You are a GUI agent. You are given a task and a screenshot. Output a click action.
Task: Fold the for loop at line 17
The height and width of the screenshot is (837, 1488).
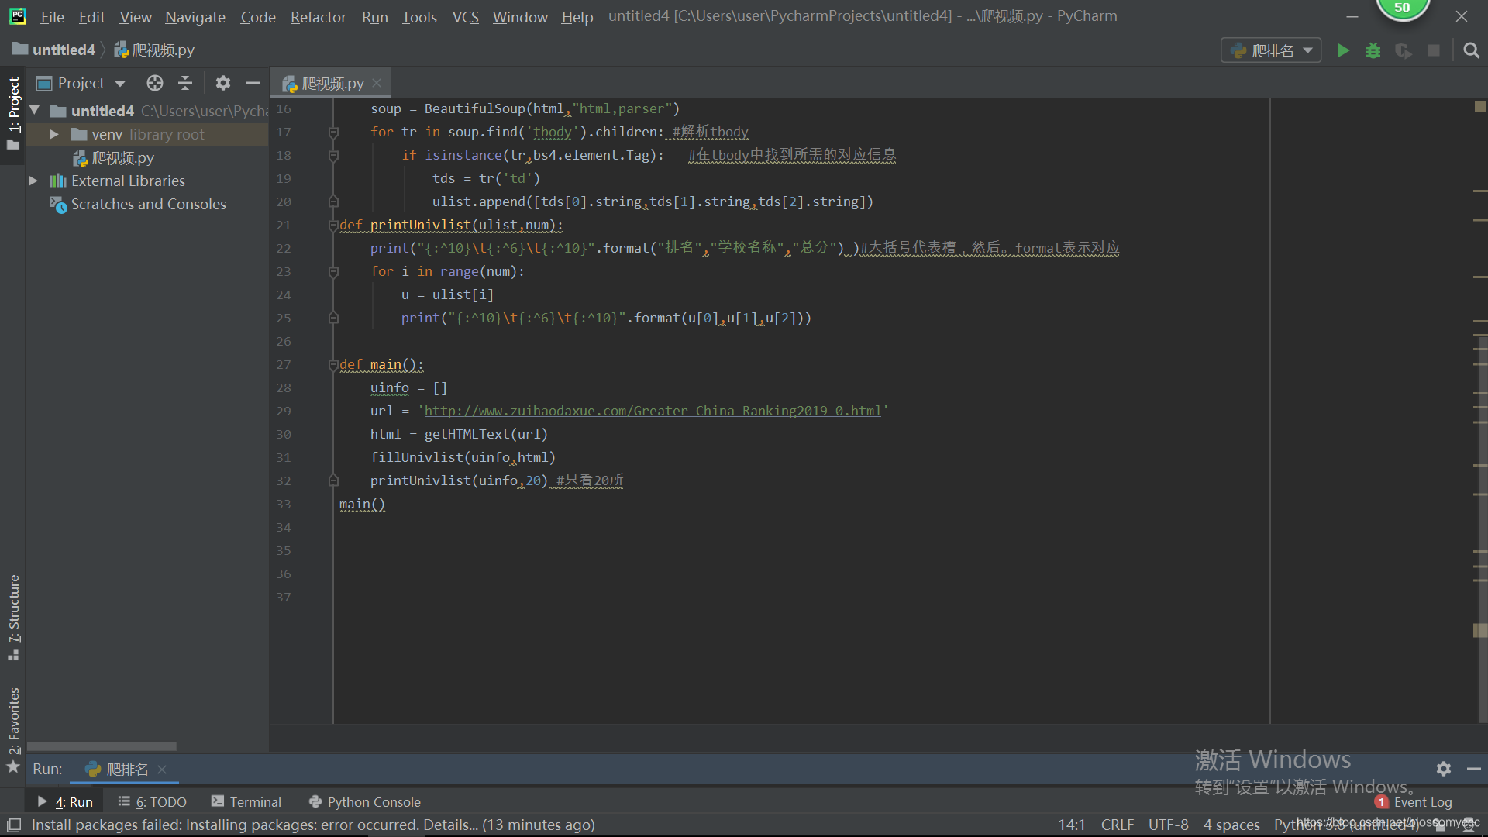click(333, 133)
